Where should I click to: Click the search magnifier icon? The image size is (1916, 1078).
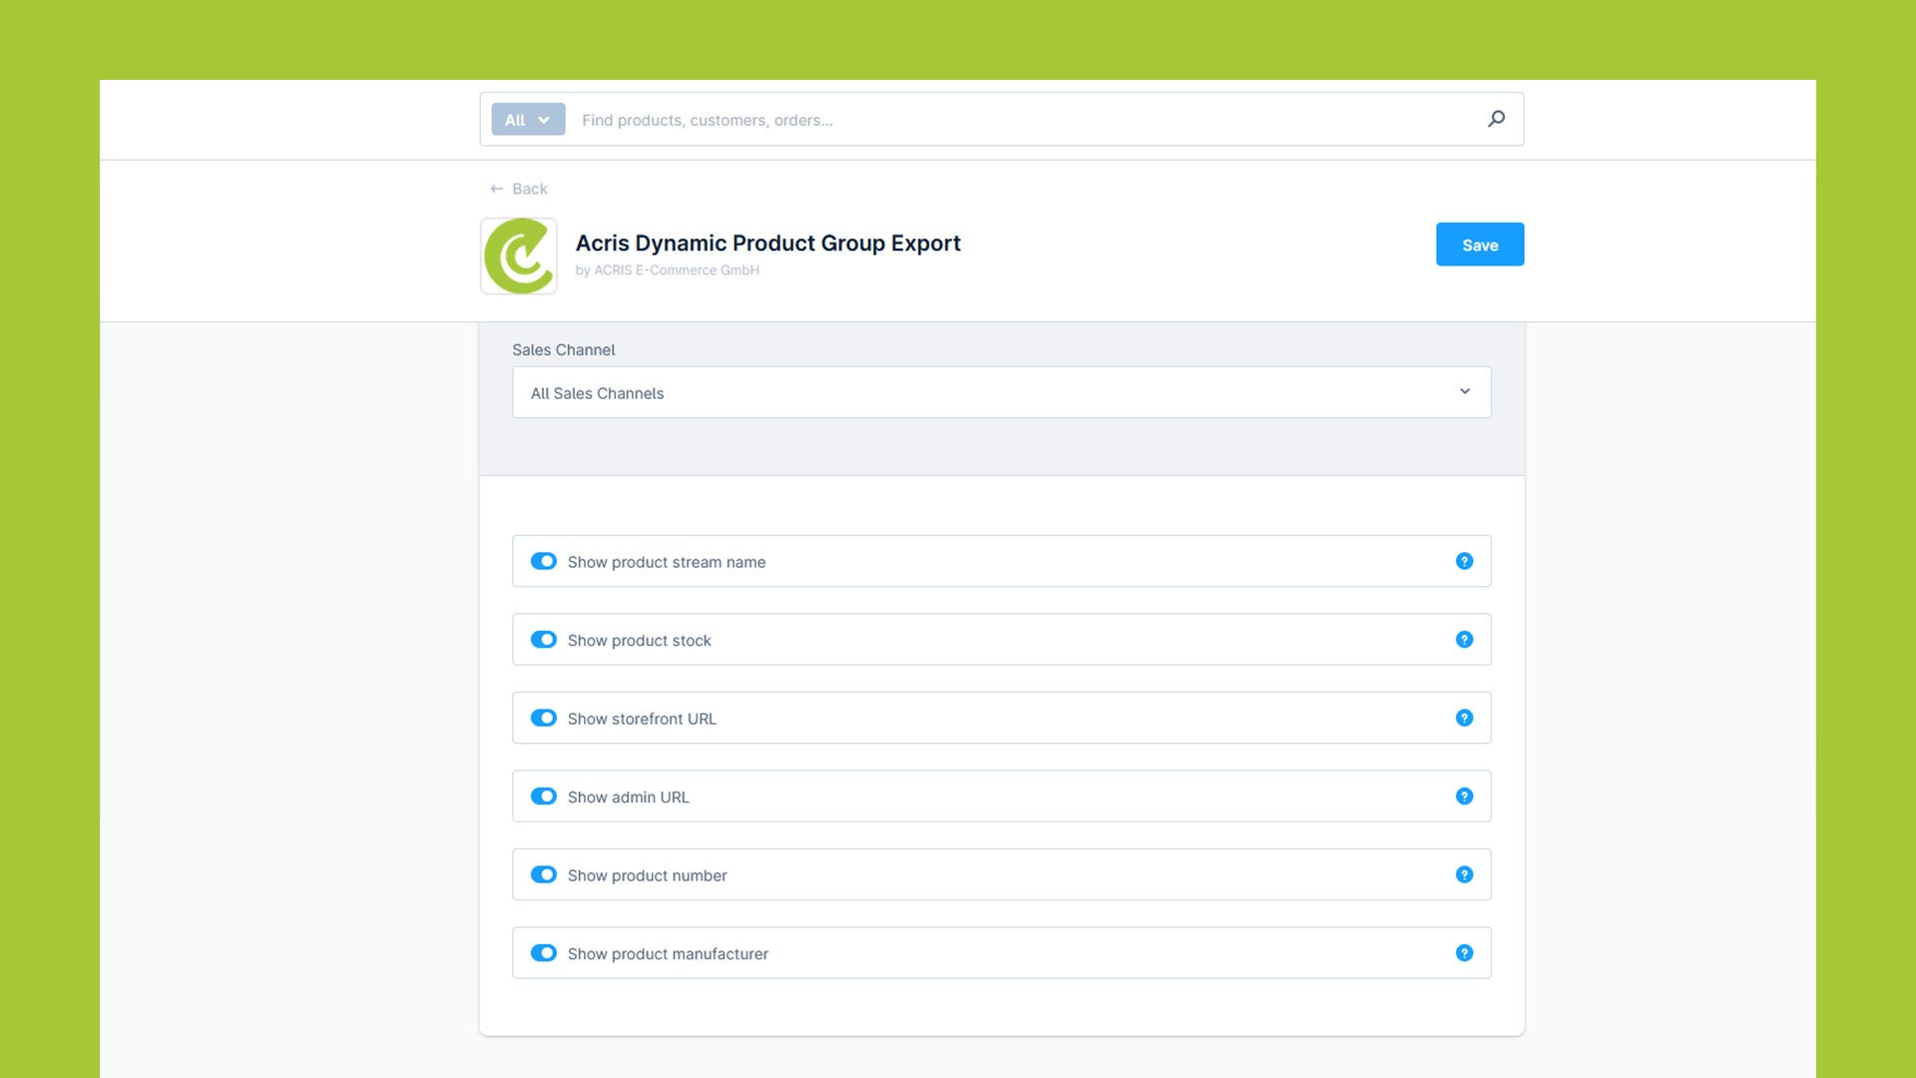(x=1496, y=119)
